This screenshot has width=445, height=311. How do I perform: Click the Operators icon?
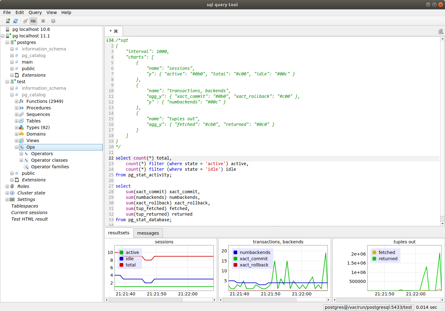pos(26,154)
